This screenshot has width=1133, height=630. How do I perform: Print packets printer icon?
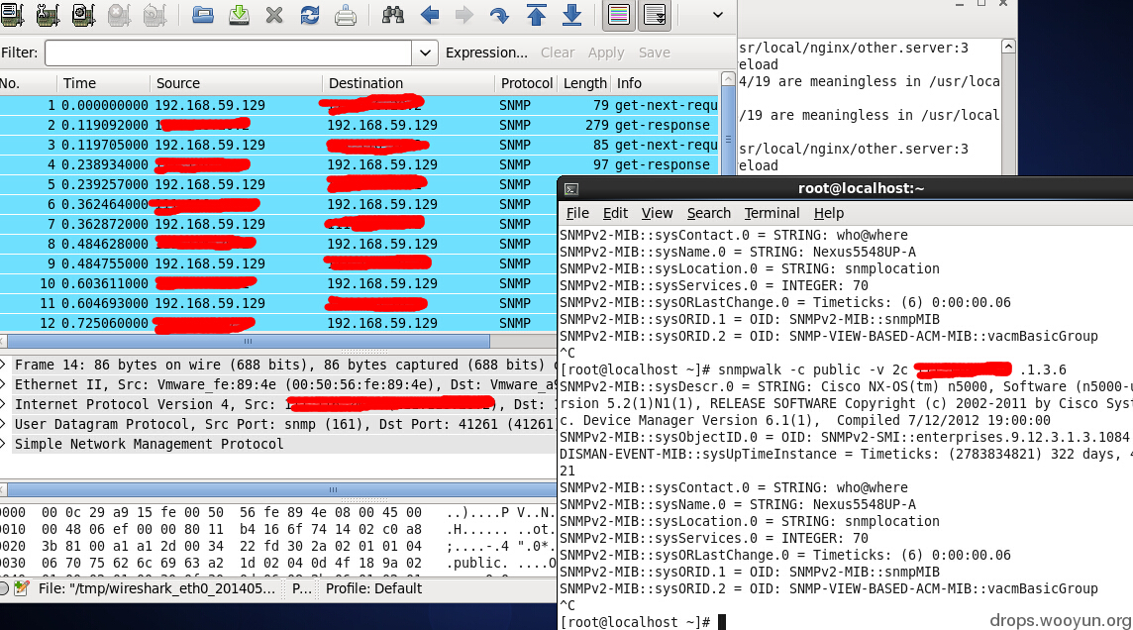click(346, 15)
